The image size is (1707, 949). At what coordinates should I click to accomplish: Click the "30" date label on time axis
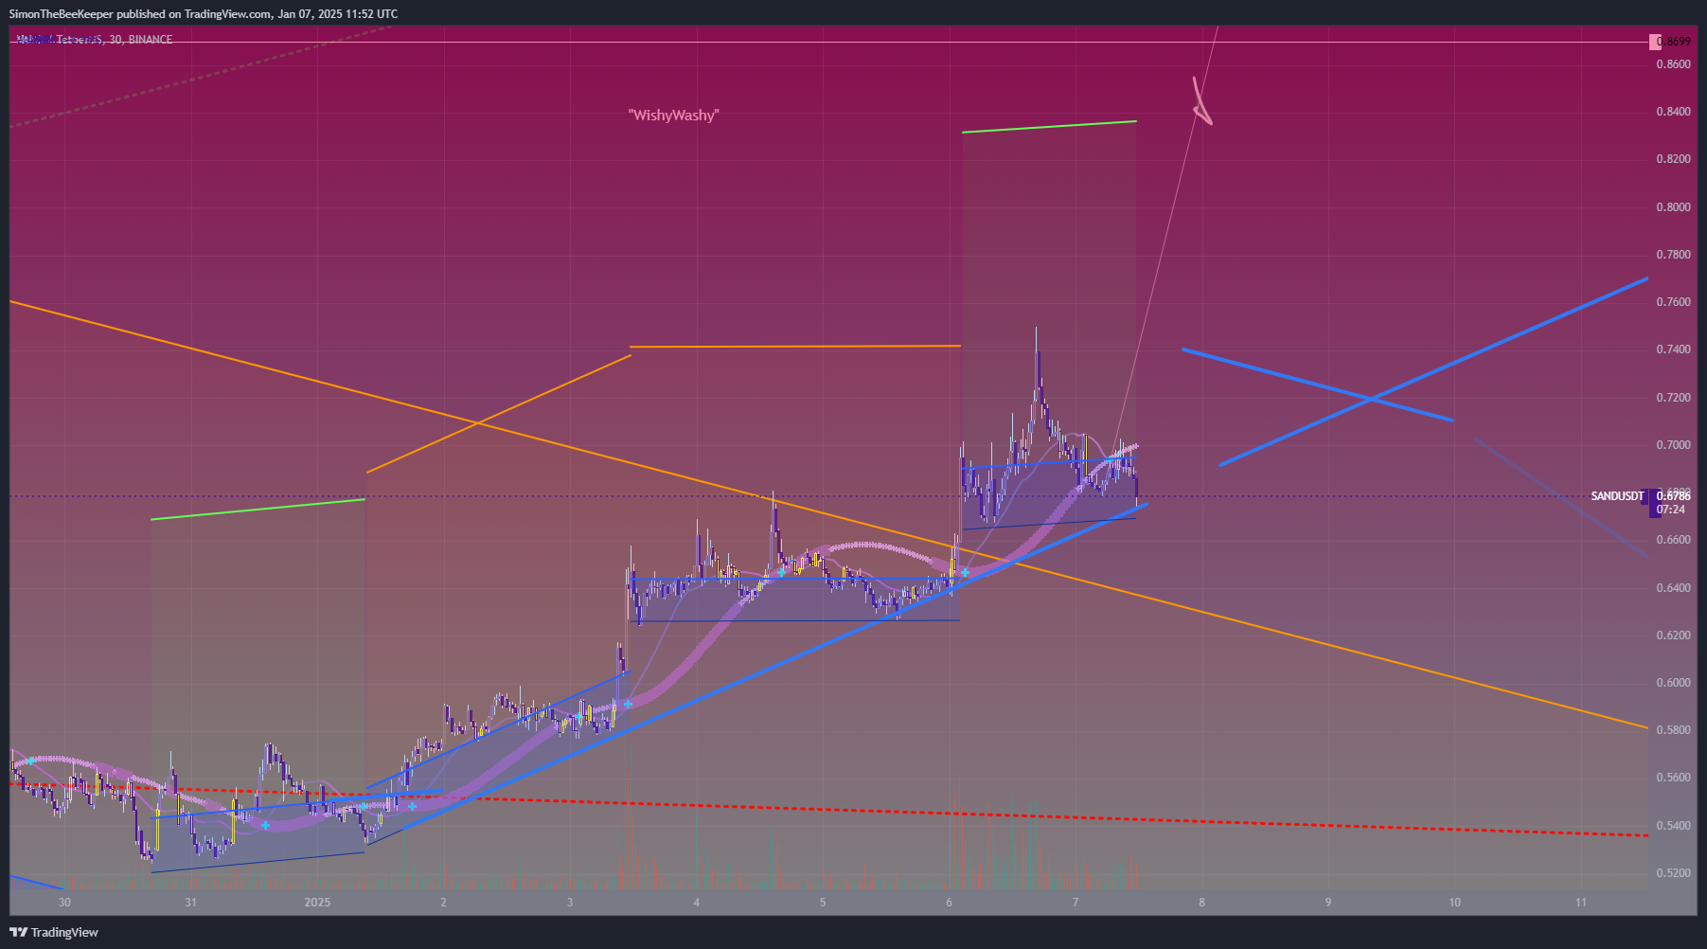[x=64, y=903]
